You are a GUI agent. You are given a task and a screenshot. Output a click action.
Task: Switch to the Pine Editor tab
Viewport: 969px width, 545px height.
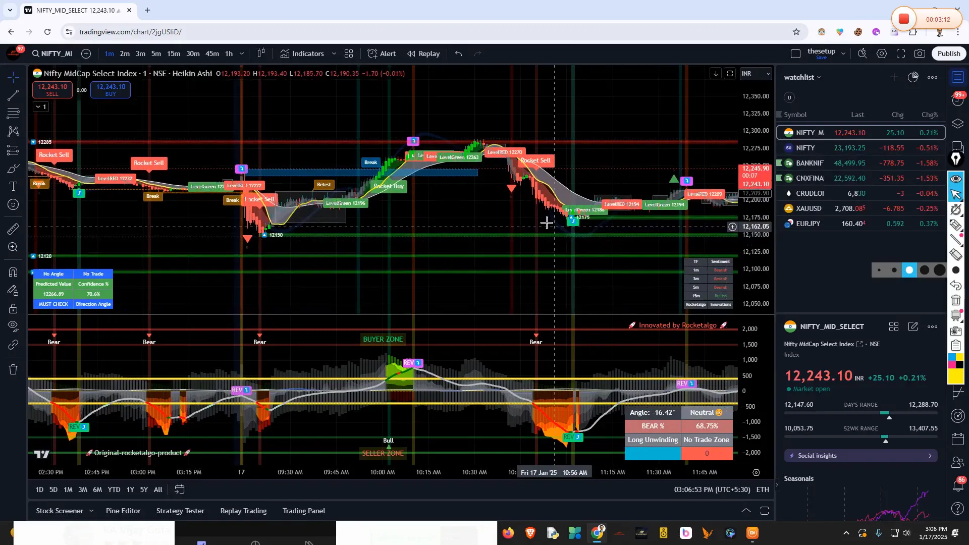123,511
